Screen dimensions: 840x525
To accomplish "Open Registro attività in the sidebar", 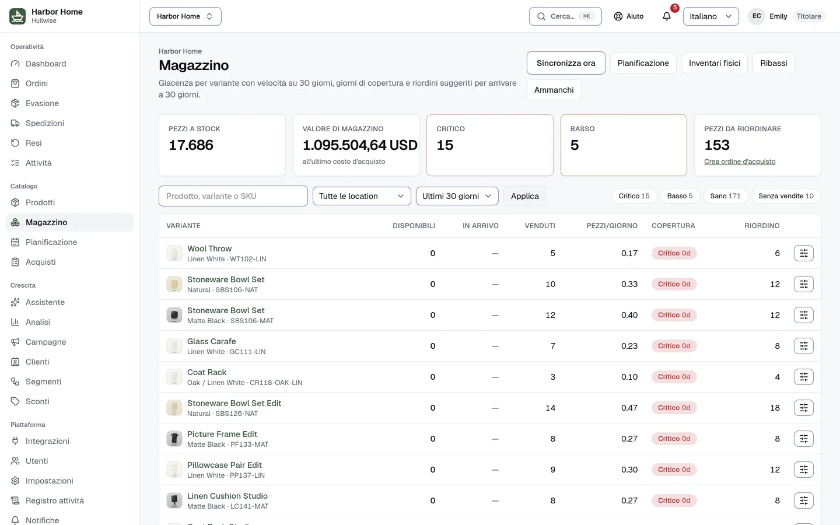I will click(69, 501).
